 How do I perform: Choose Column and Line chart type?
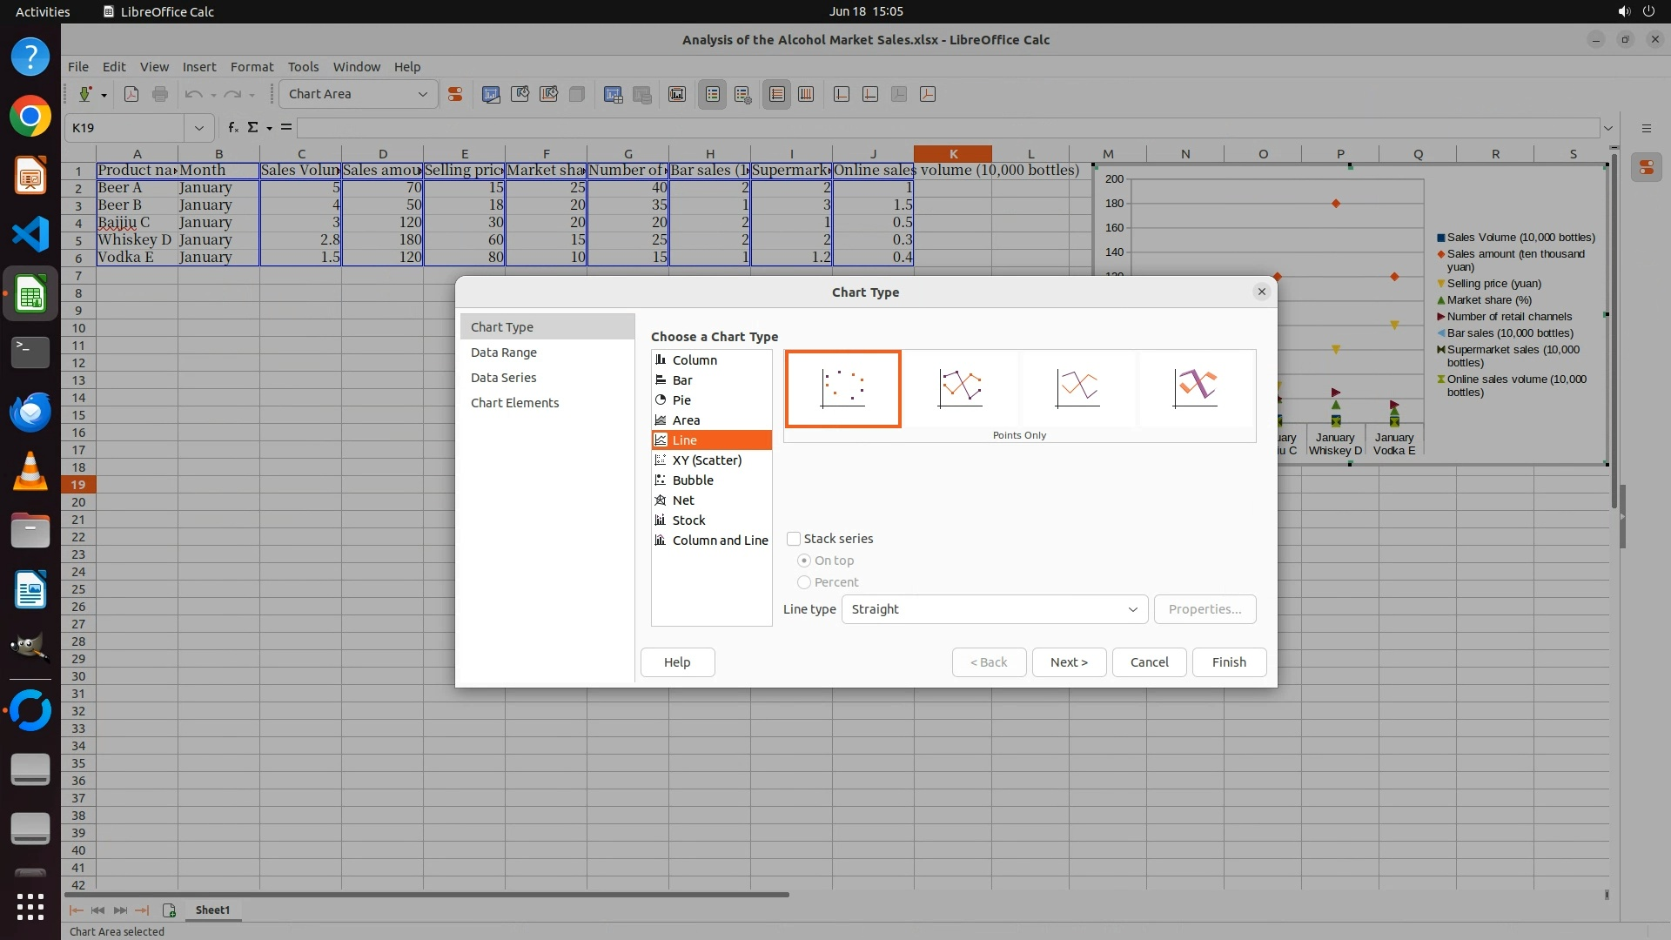click(x=719, y=540)
